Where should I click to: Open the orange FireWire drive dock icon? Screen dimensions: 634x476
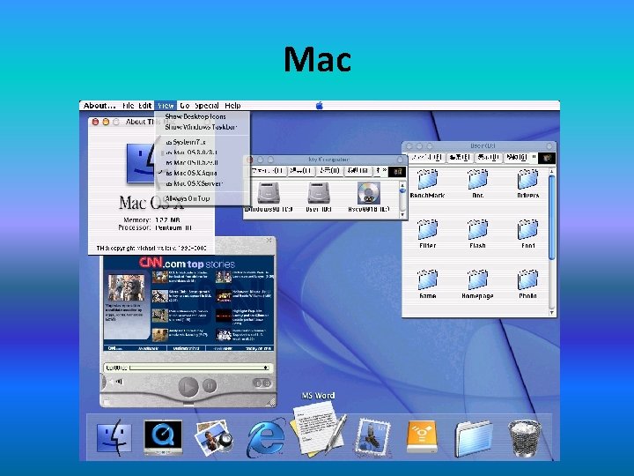pyautogui.click(x=422, y=436)
